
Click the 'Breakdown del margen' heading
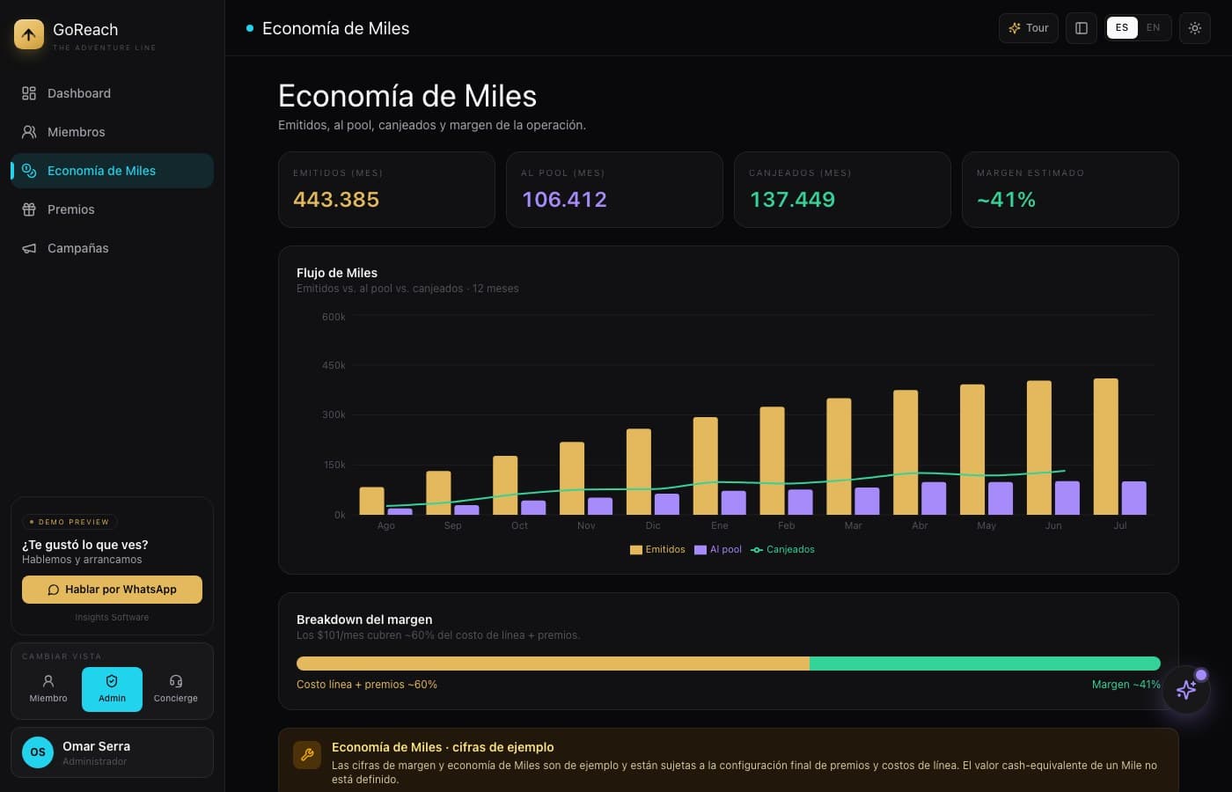(x=364, y=620)
